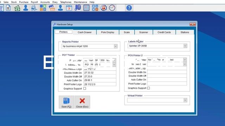Click the four colored squares toolbar icon
This screenshot has width=225, height=126.
tap(43, 8)
